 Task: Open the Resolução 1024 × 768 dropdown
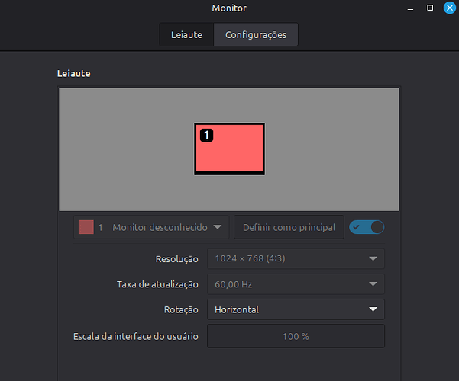pos(296,258)
